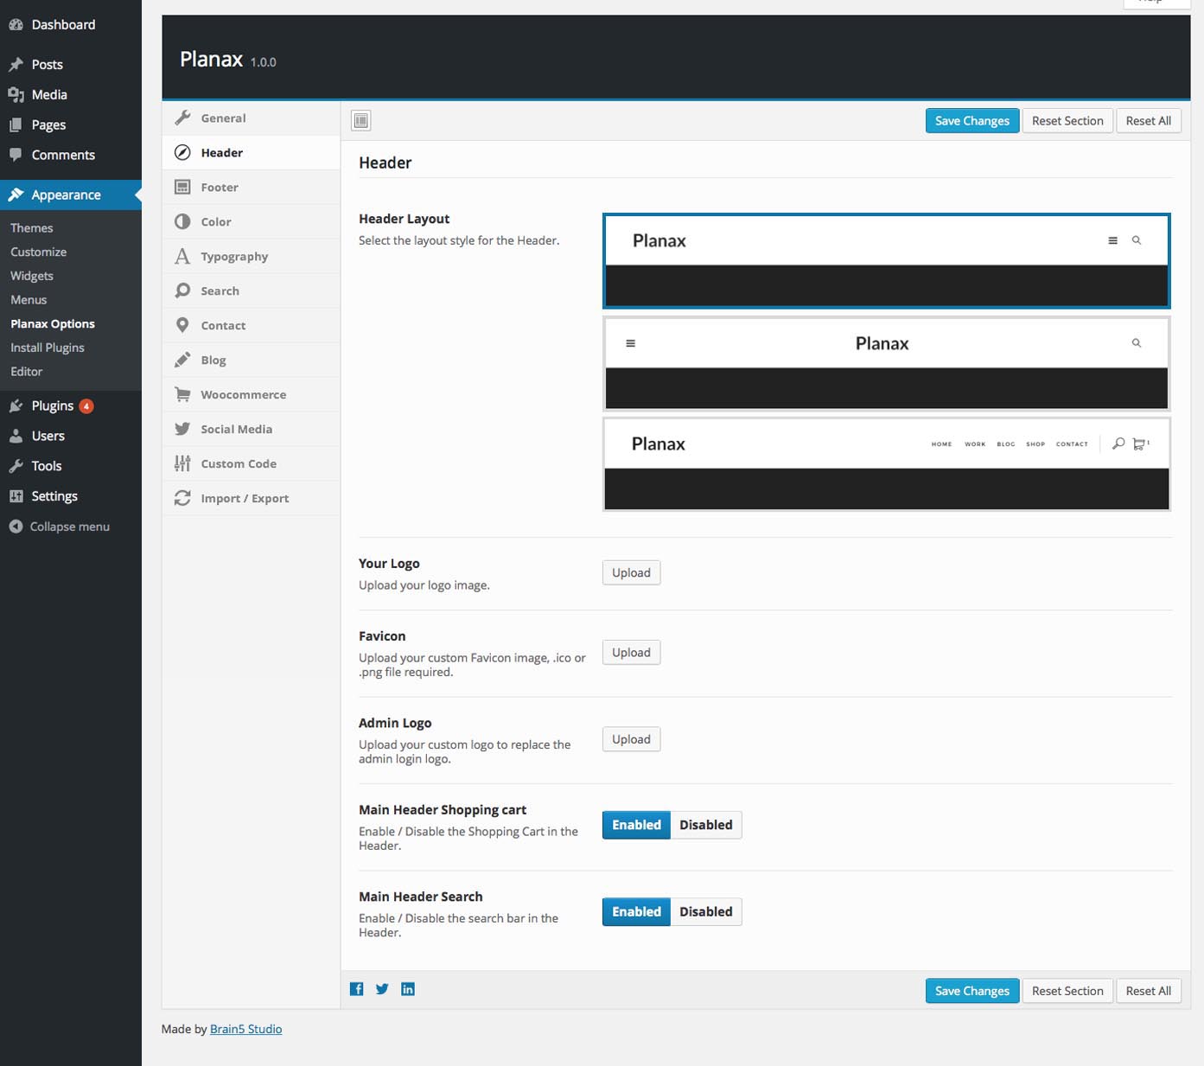Expand the Settings admin menu

click(x=54, y=496)
